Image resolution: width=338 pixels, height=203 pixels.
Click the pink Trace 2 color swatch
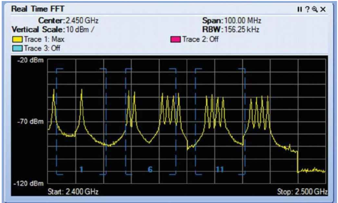pyautogui.click(x=176, y=39)
